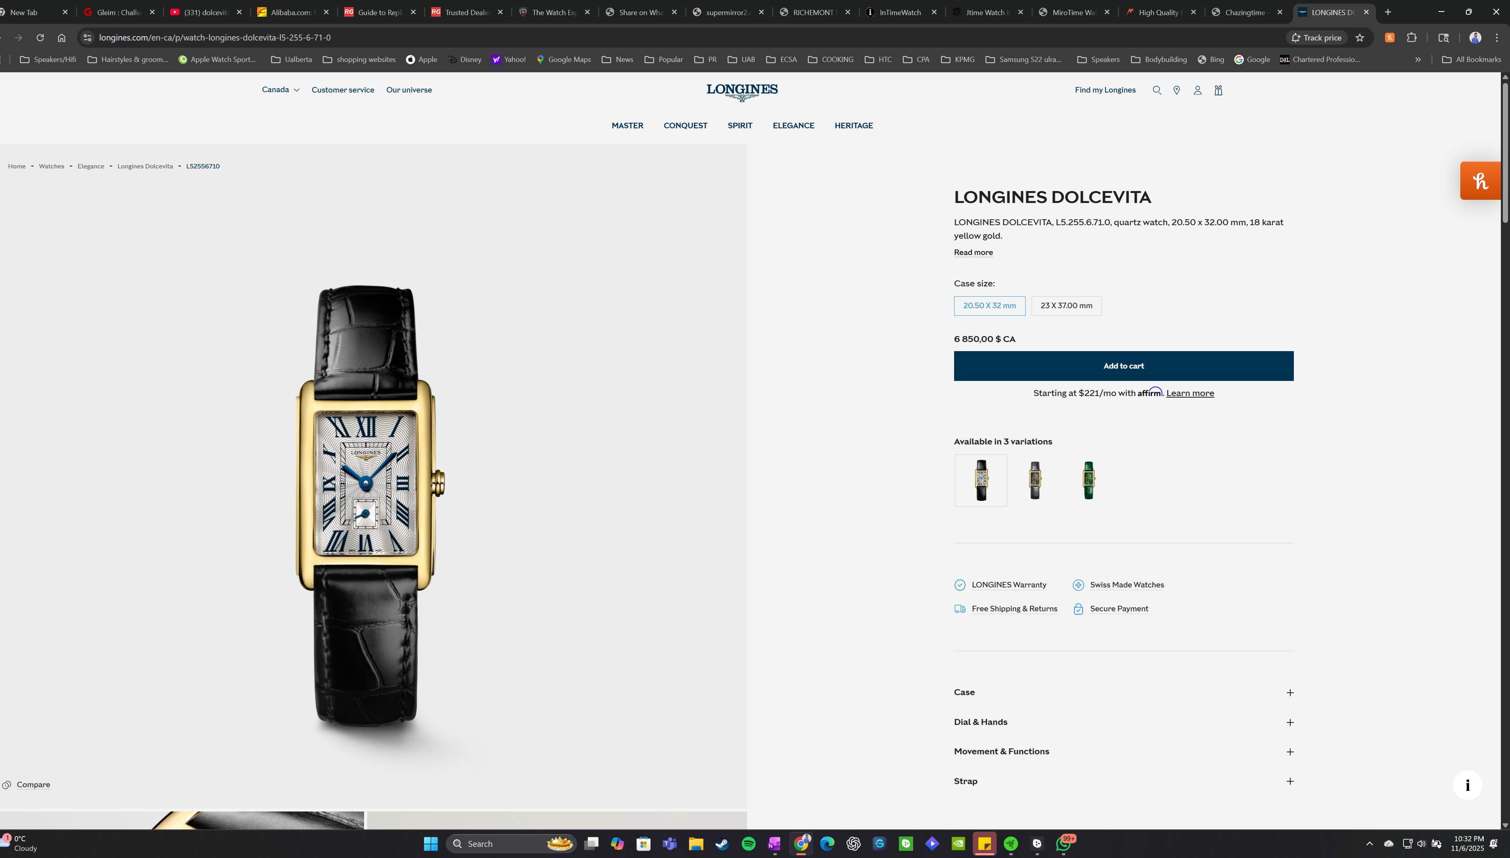Go to Longines Dolcevita breadcrumb
The image size is (1510, 858).
point(145,166)
